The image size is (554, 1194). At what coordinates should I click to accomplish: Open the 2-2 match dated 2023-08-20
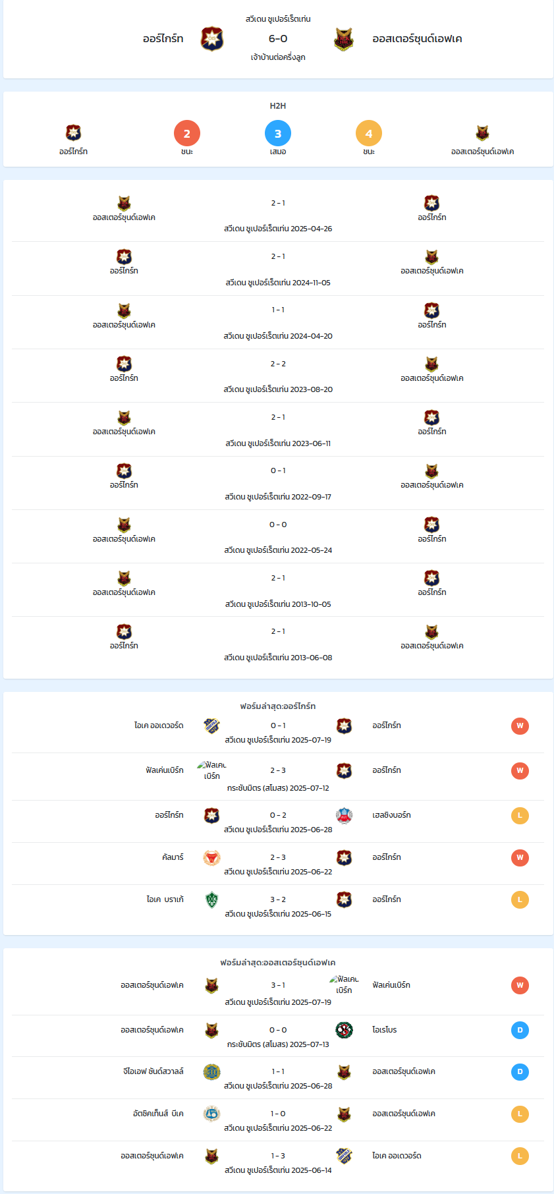click(278, 376)
